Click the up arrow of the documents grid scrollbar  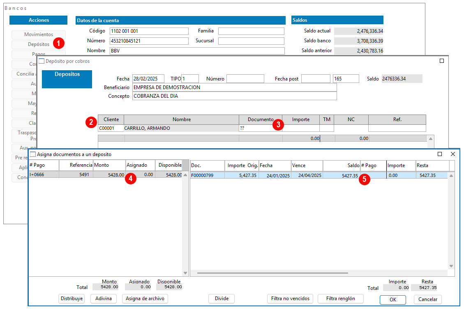click(451, 176)
